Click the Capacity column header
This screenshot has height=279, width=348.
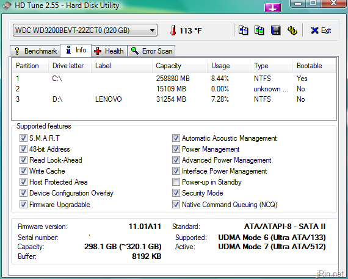coord(179,66)
